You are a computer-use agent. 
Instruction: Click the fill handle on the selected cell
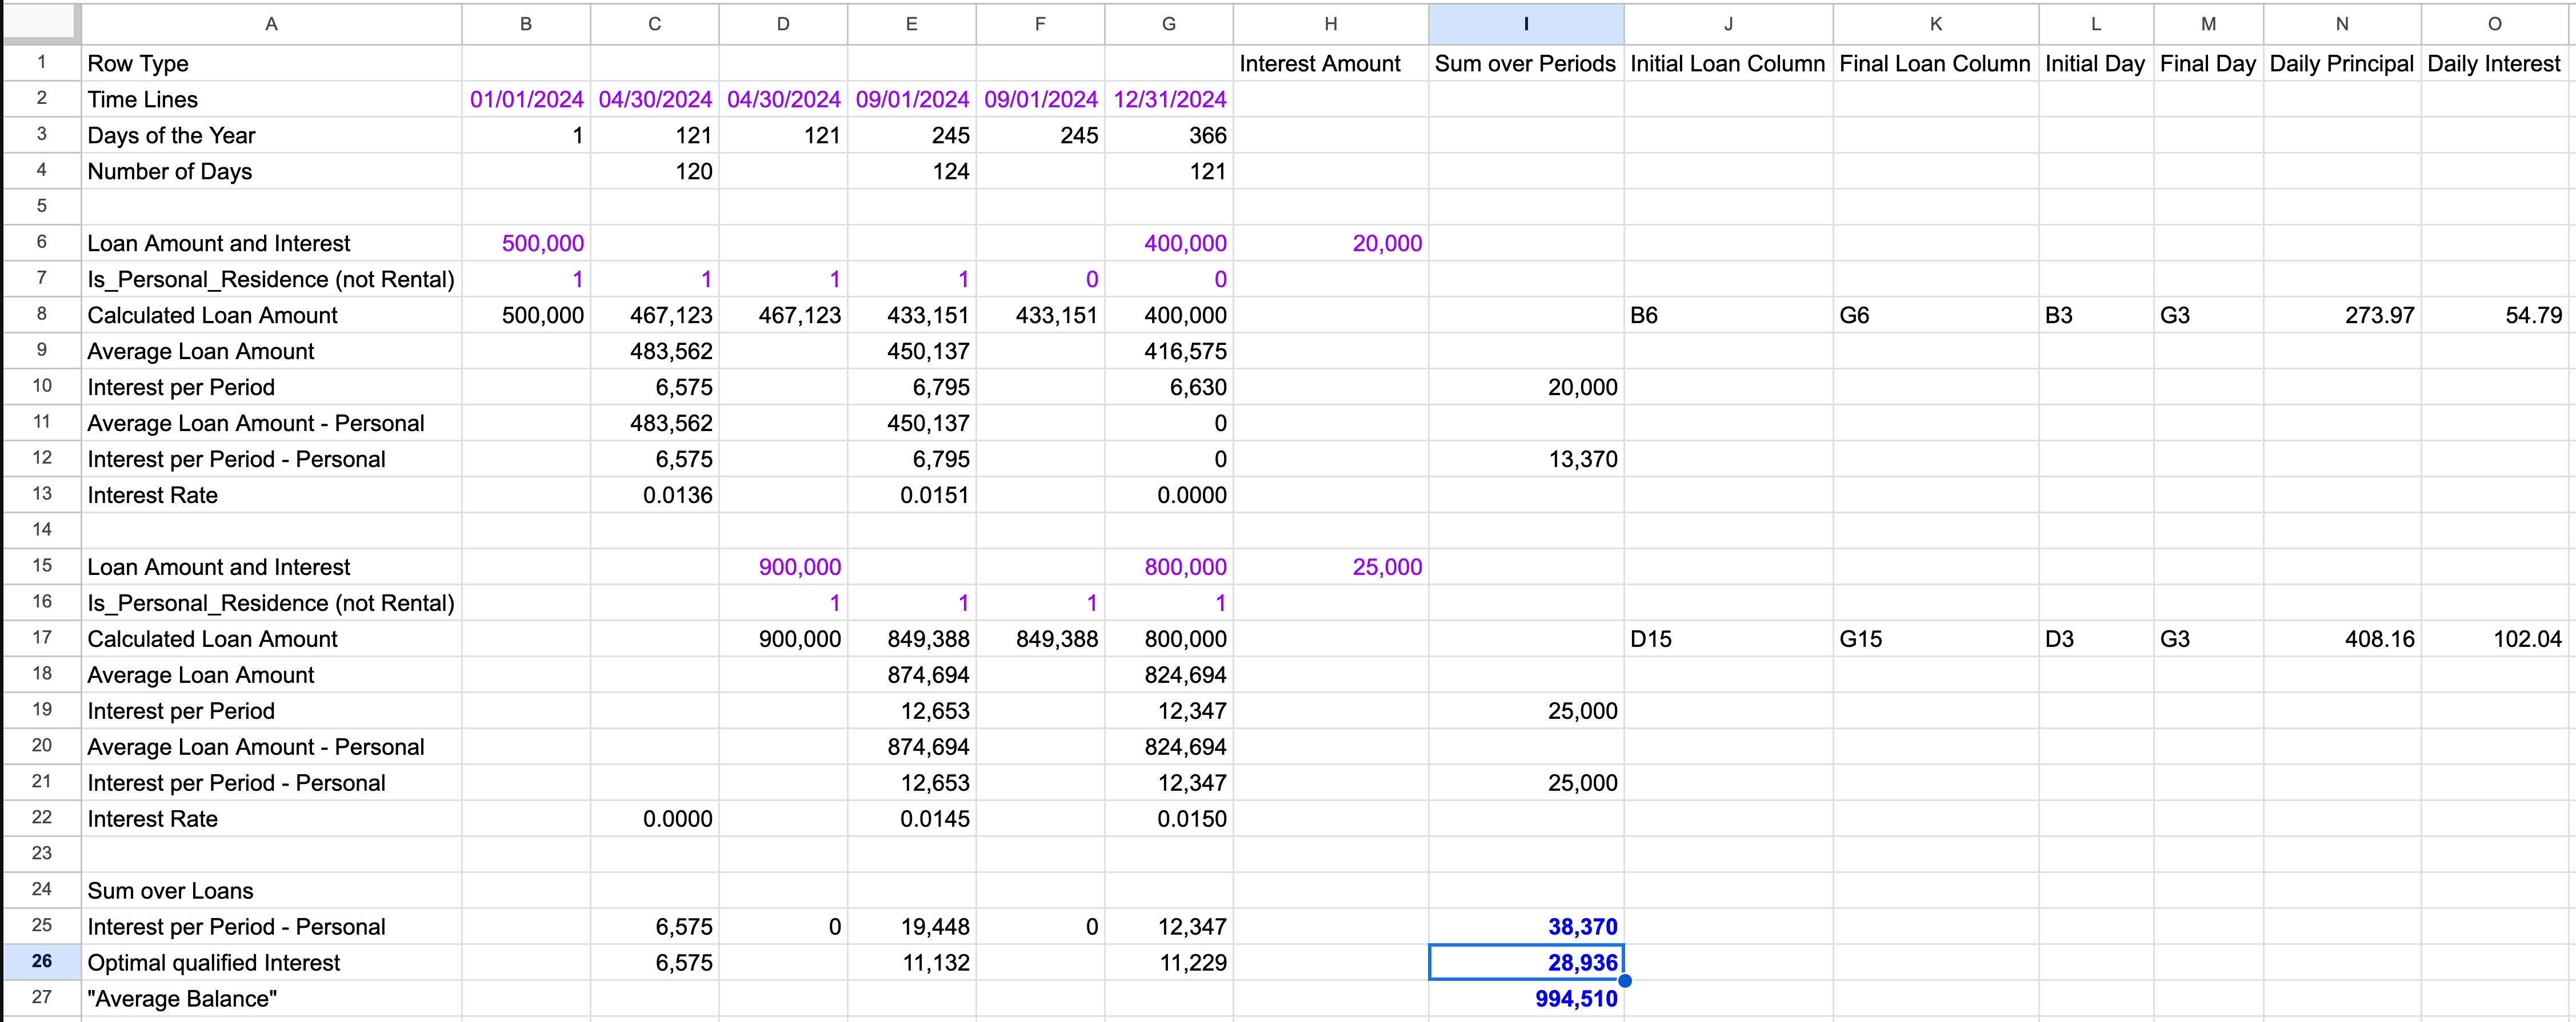(1624, 980)
